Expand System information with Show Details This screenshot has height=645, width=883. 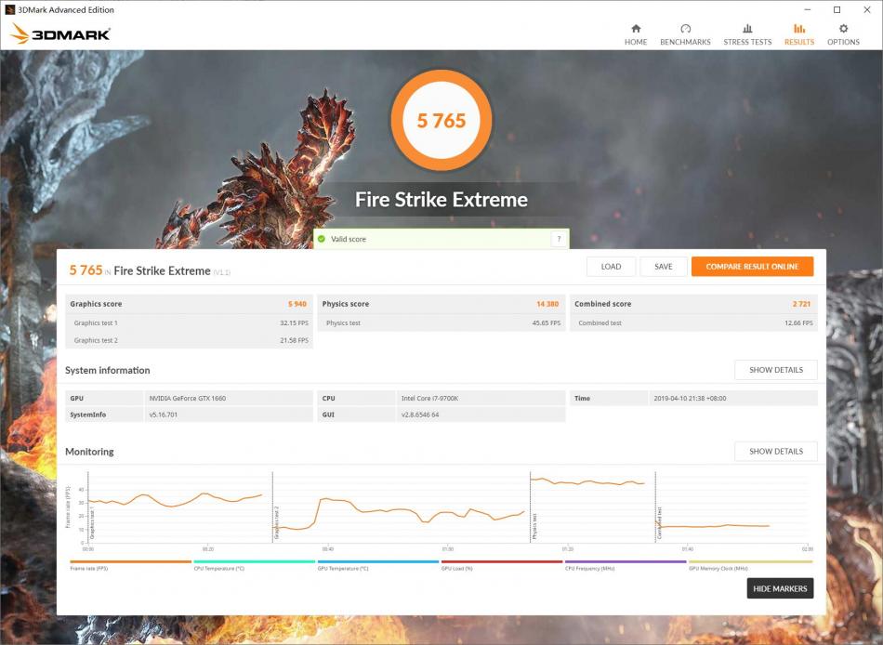pos(776,369)
